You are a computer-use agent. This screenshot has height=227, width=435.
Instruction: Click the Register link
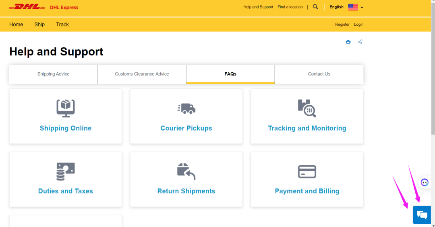click(x=342, y=25)
